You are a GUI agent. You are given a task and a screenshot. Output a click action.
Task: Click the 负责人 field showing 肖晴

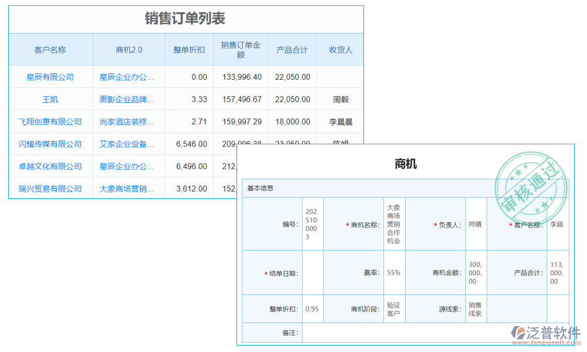point(475,224)
